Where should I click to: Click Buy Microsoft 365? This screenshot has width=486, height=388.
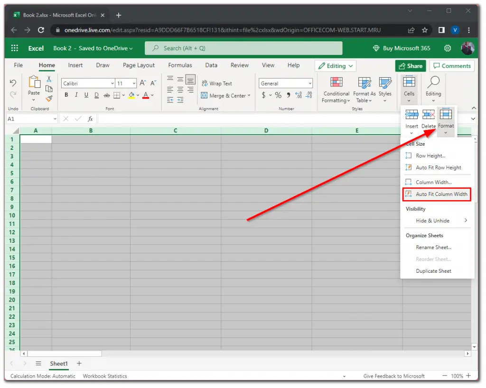pyautogui.click(x=402, y=48)
